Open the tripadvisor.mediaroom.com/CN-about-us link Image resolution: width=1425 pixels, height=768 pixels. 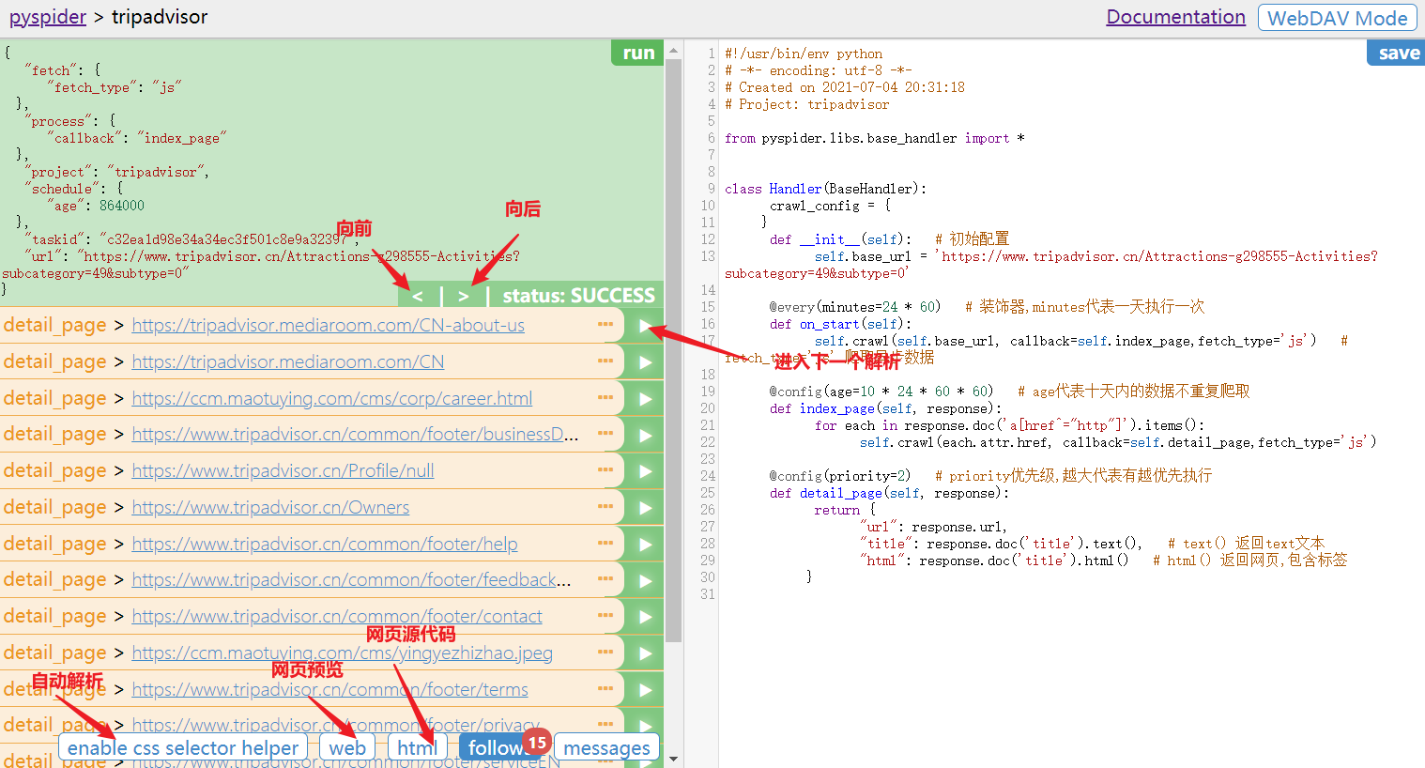tap(328, 325)
